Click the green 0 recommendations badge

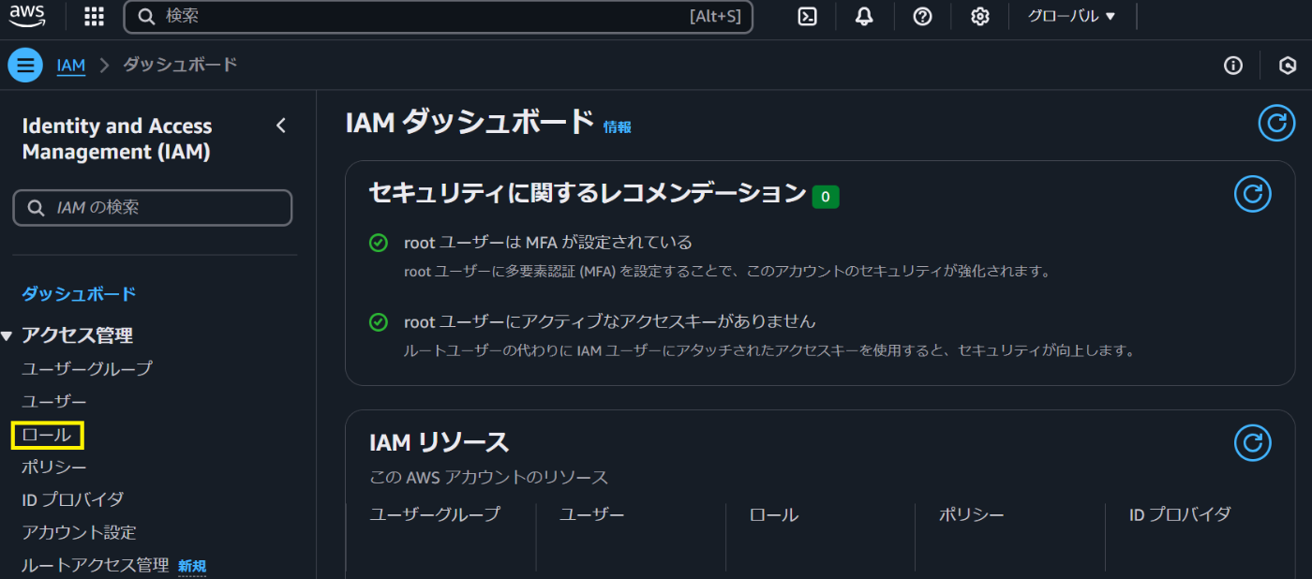pos(826,197)
